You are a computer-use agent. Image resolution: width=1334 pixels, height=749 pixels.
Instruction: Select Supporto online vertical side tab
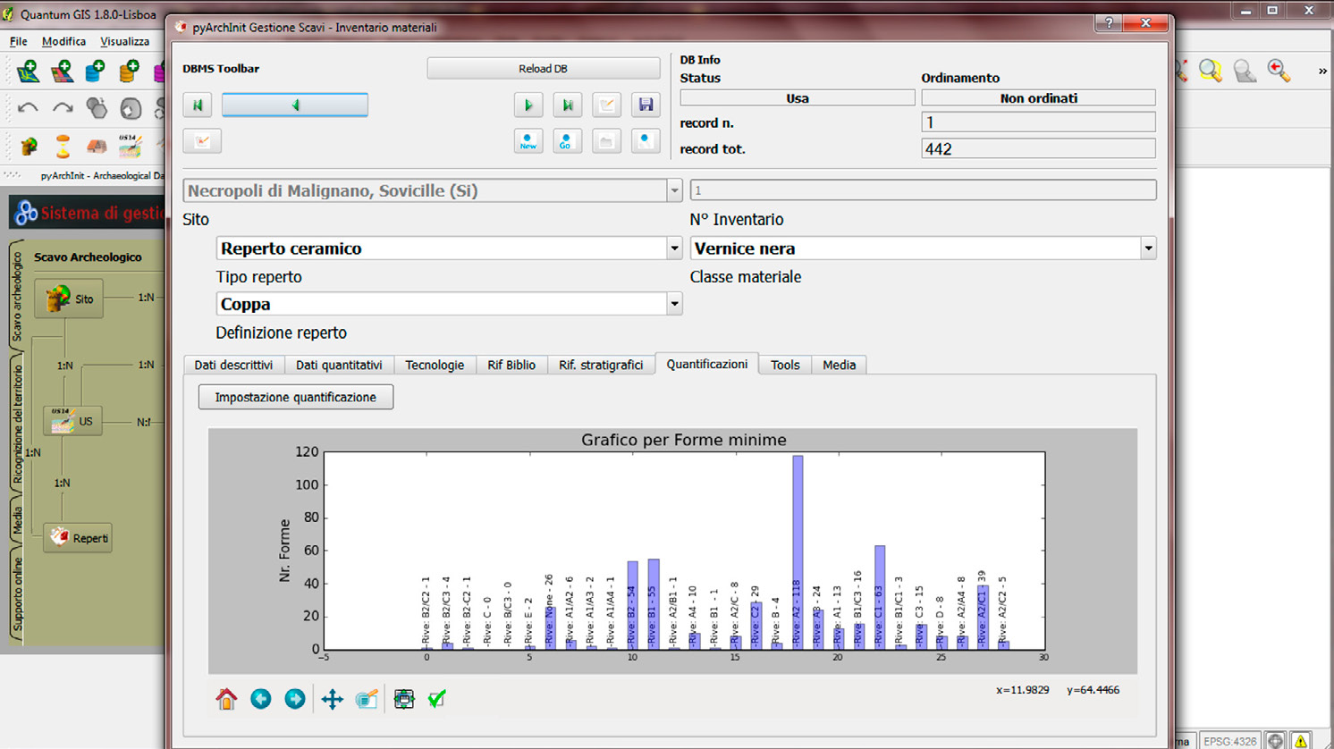coord(17,594)
